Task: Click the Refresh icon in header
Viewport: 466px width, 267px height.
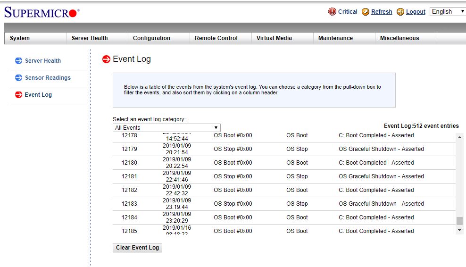Action: point(366,12)
